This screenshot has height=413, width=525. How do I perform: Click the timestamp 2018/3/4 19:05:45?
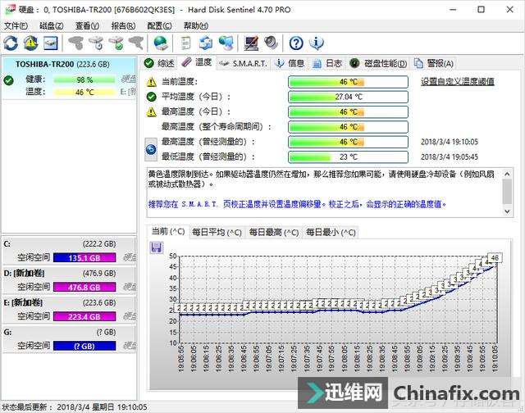pyautogui.click(x=449, y=157)
